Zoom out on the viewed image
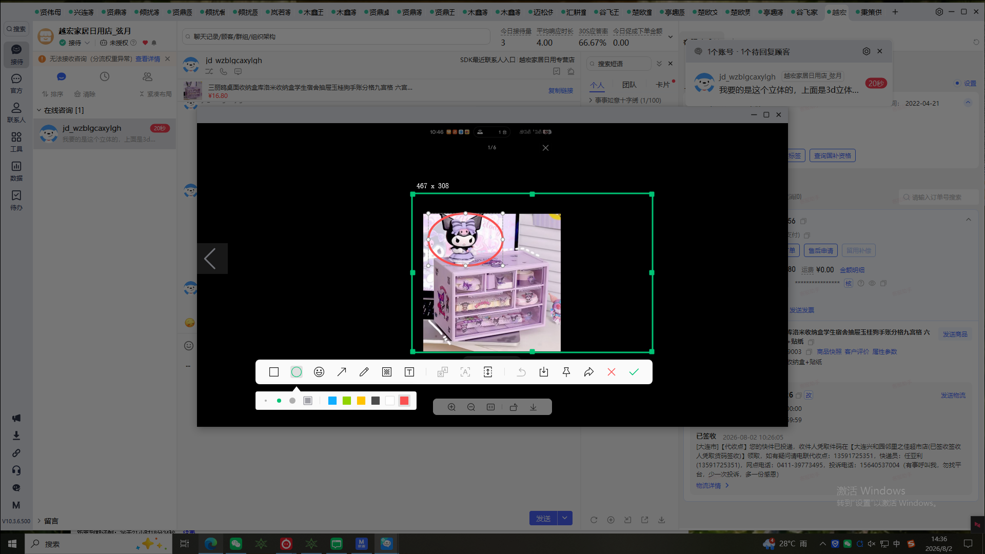The image size is (985, 554). [x=471, y=407]
